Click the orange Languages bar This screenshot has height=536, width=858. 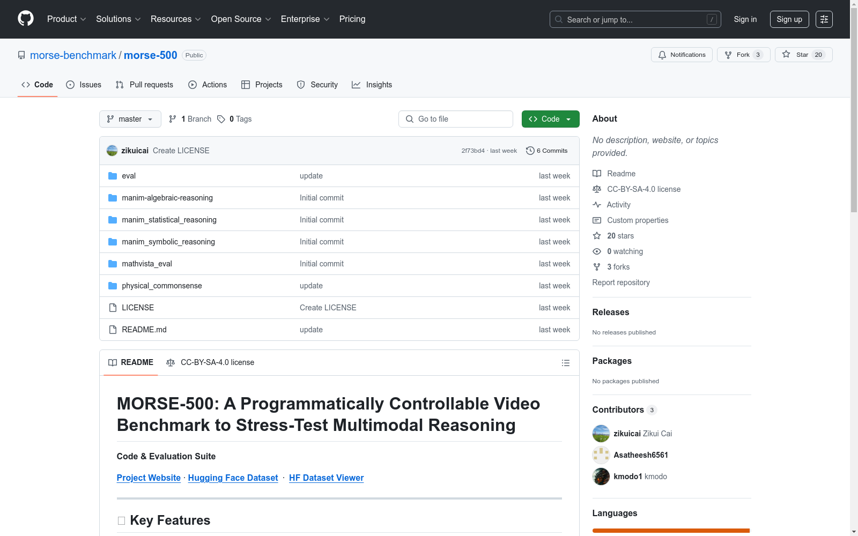pyautogui.click(x=671, y=531)
